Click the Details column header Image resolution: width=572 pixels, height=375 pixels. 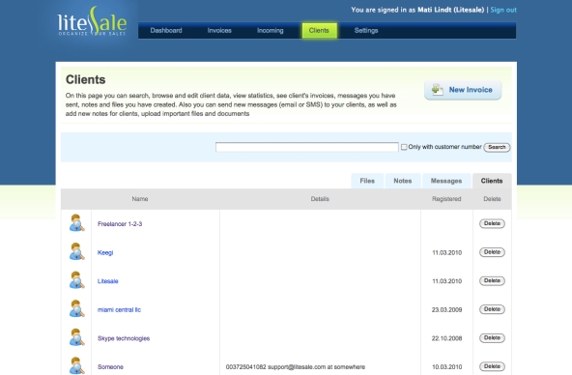pos(320,199)
